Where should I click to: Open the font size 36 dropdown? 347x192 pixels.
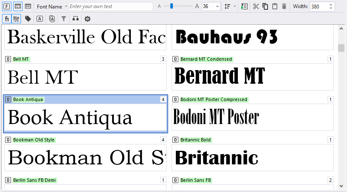point(217,7)
